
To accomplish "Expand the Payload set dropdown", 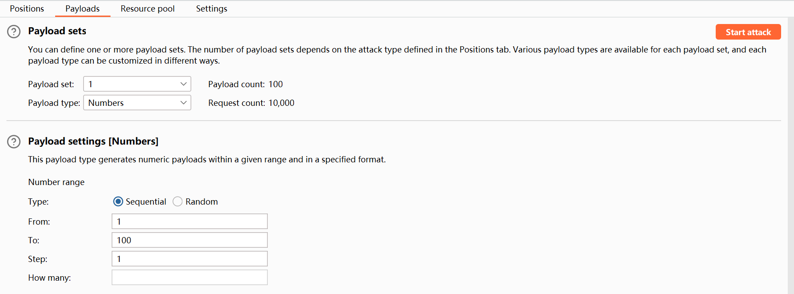I will click(x=137, y=84).
